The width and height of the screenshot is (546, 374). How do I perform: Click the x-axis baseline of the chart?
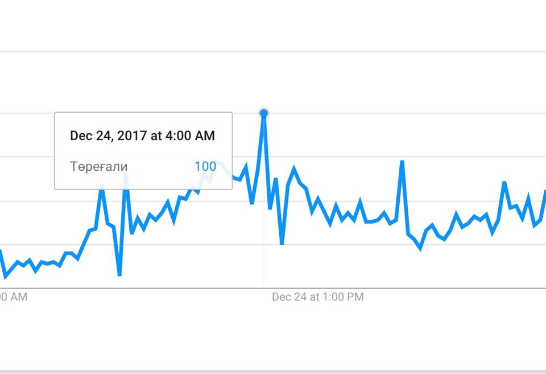pos(273,288)
